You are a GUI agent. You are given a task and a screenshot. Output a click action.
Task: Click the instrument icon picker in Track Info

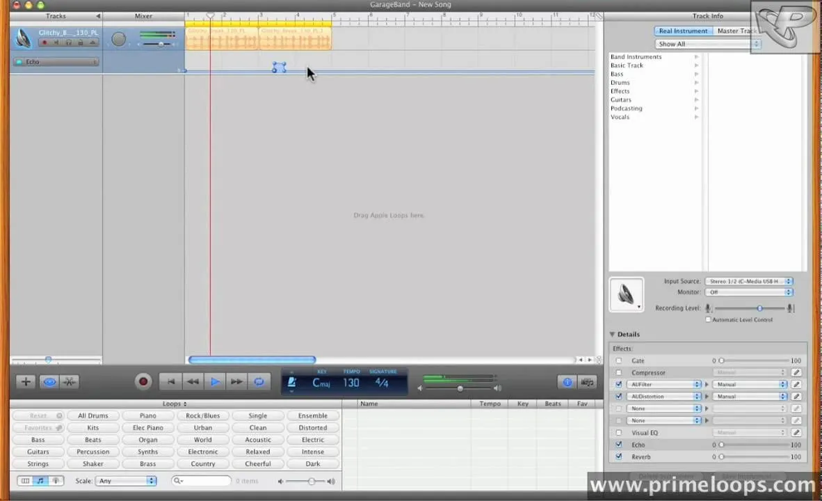coord(627,295)
